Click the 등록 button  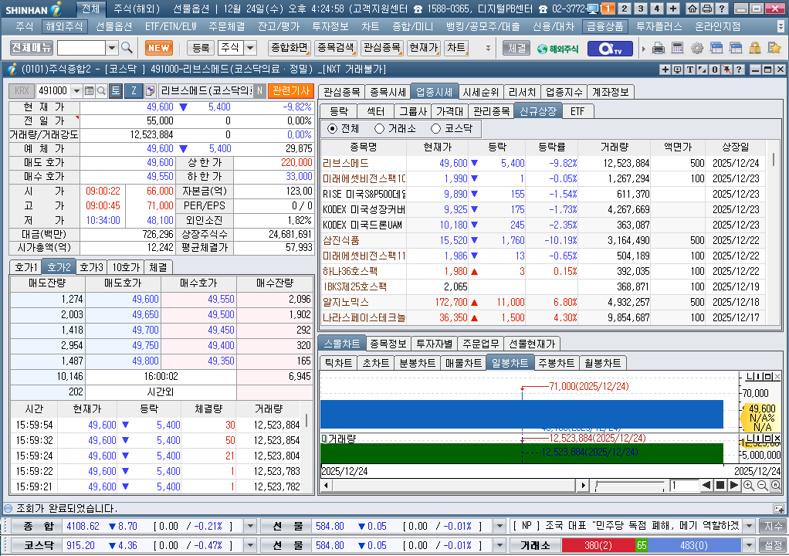(x=201, y=48)
